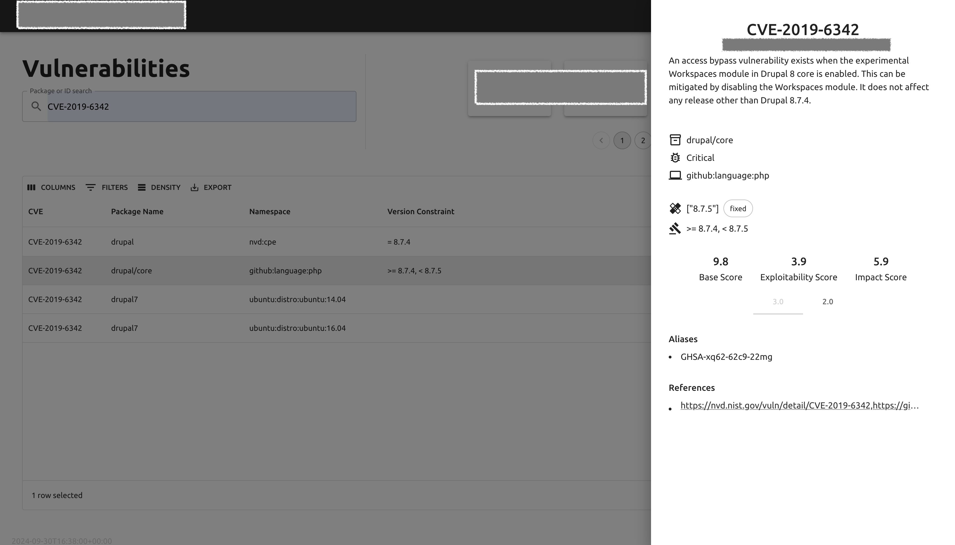
Task: Open the COLUMNS panel
Action: coord(51,187)
